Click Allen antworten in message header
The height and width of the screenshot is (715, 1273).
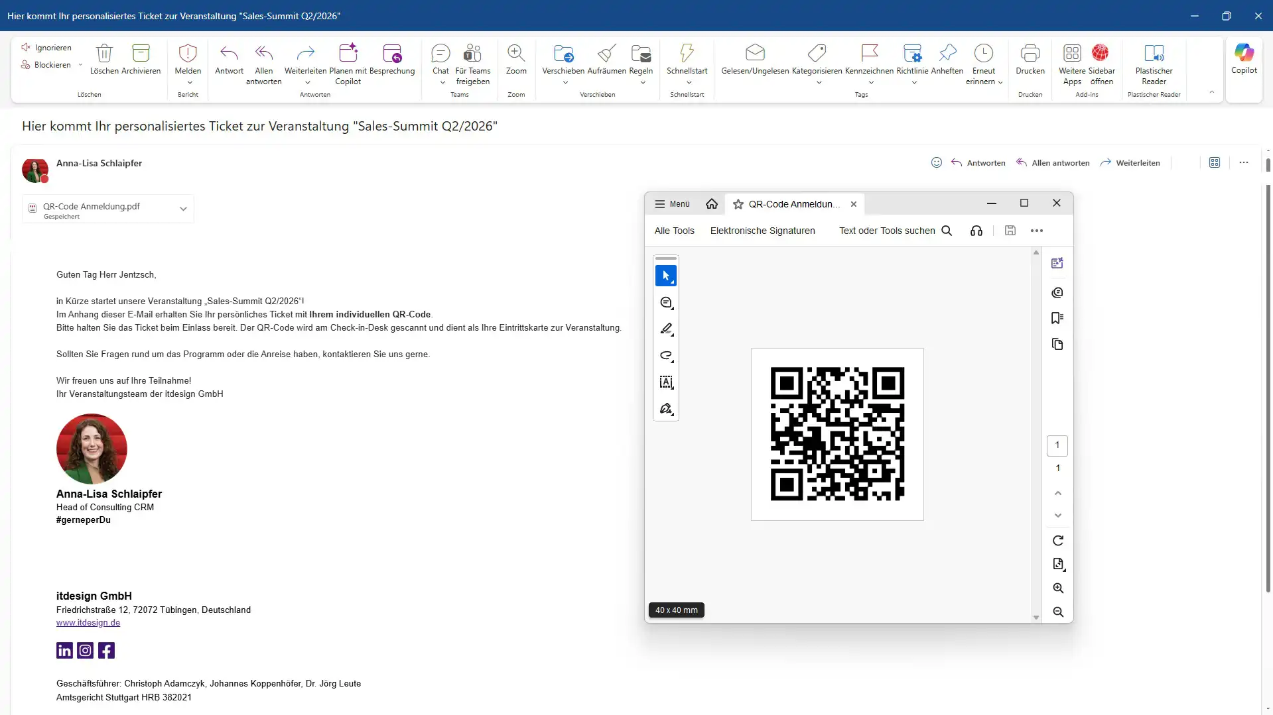click(1053, 162)
